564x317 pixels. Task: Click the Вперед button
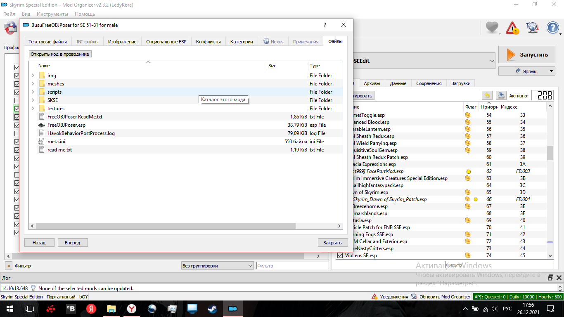tap(73, 243)
